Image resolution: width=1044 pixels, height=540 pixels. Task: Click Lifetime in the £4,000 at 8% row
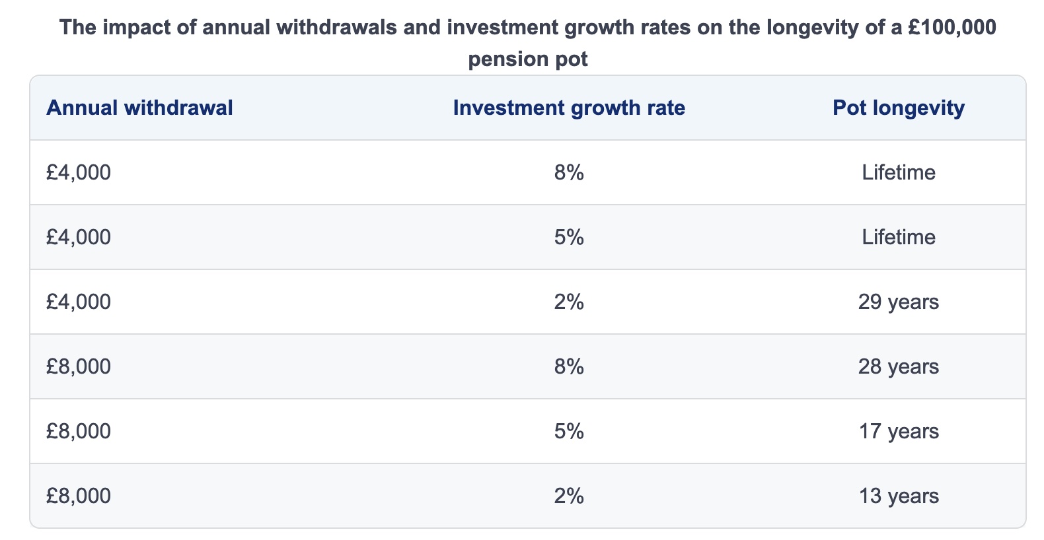pyautogui.click(x=898, y=172)
